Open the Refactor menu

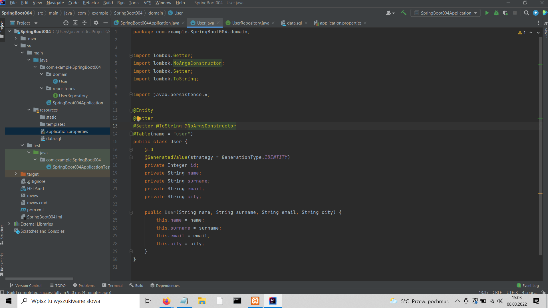[x=91, y=3]
